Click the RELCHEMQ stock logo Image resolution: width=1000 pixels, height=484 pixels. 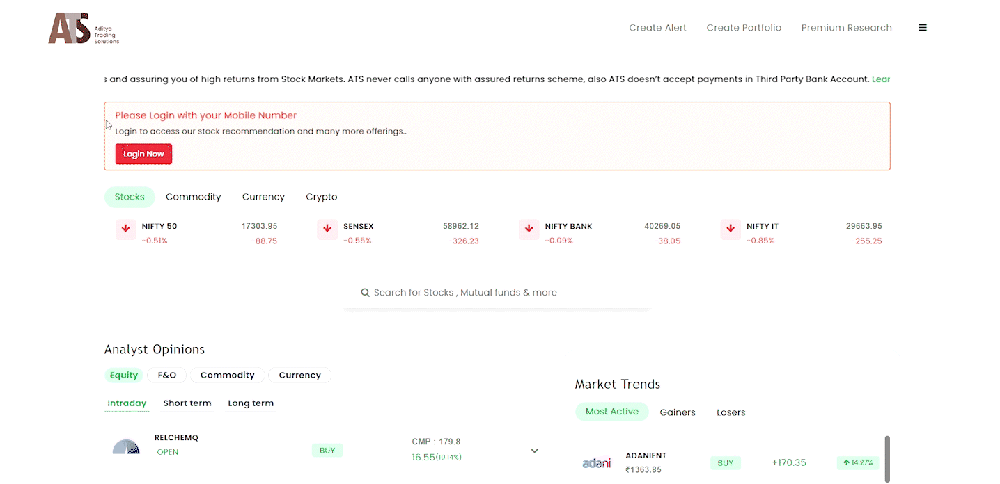point(126,447)
